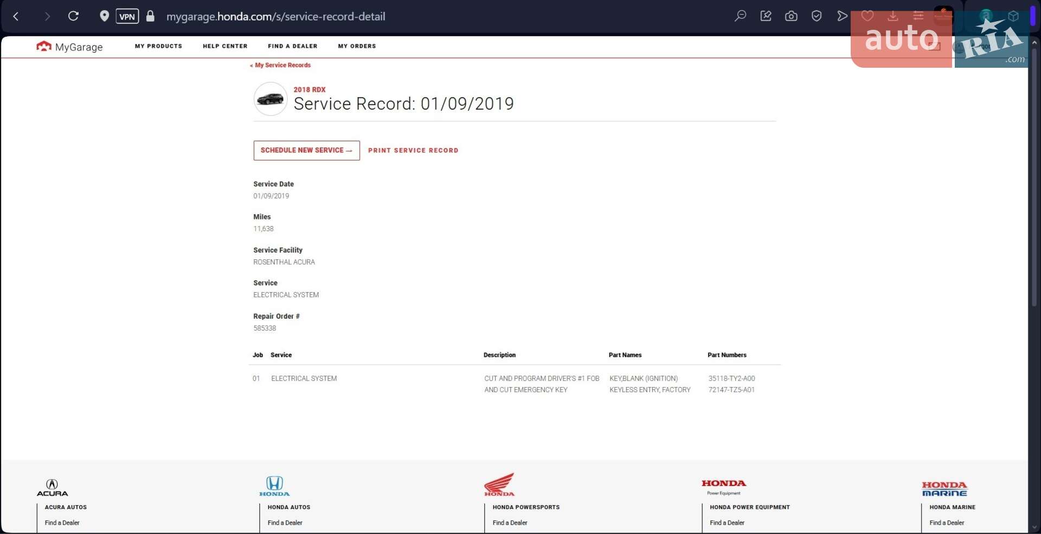Select part number 35118-TY2-A00
Screen dimensions: 1041x534
pos(731,378)
